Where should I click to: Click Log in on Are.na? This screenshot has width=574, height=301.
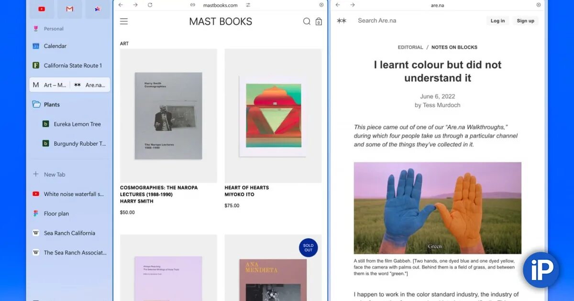(497, 21)
